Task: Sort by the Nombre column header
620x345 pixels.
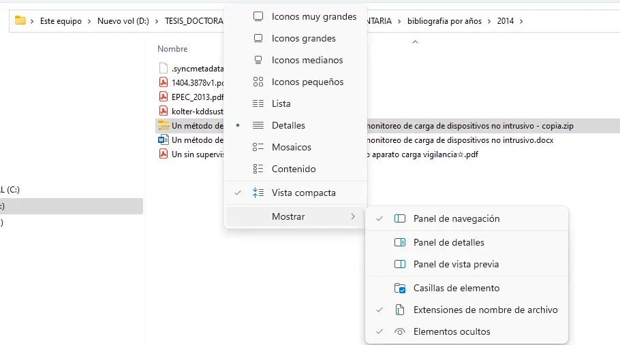Action: point(172,49)
